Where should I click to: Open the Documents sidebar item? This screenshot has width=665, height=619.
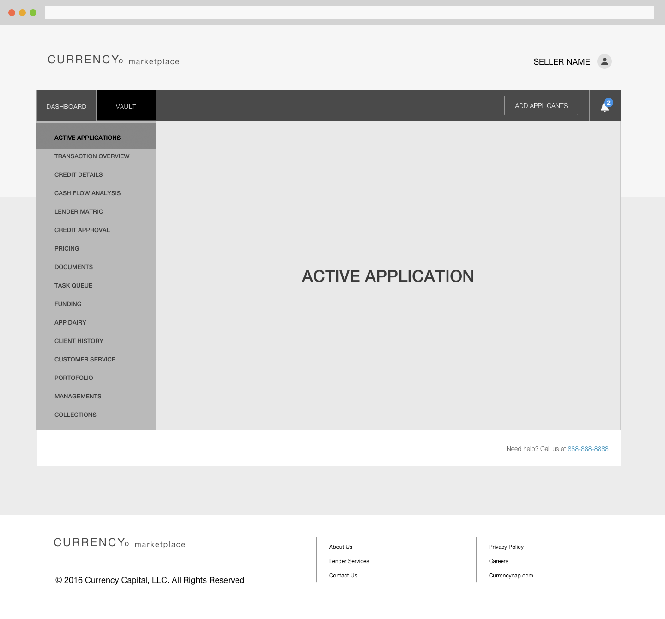73,267
